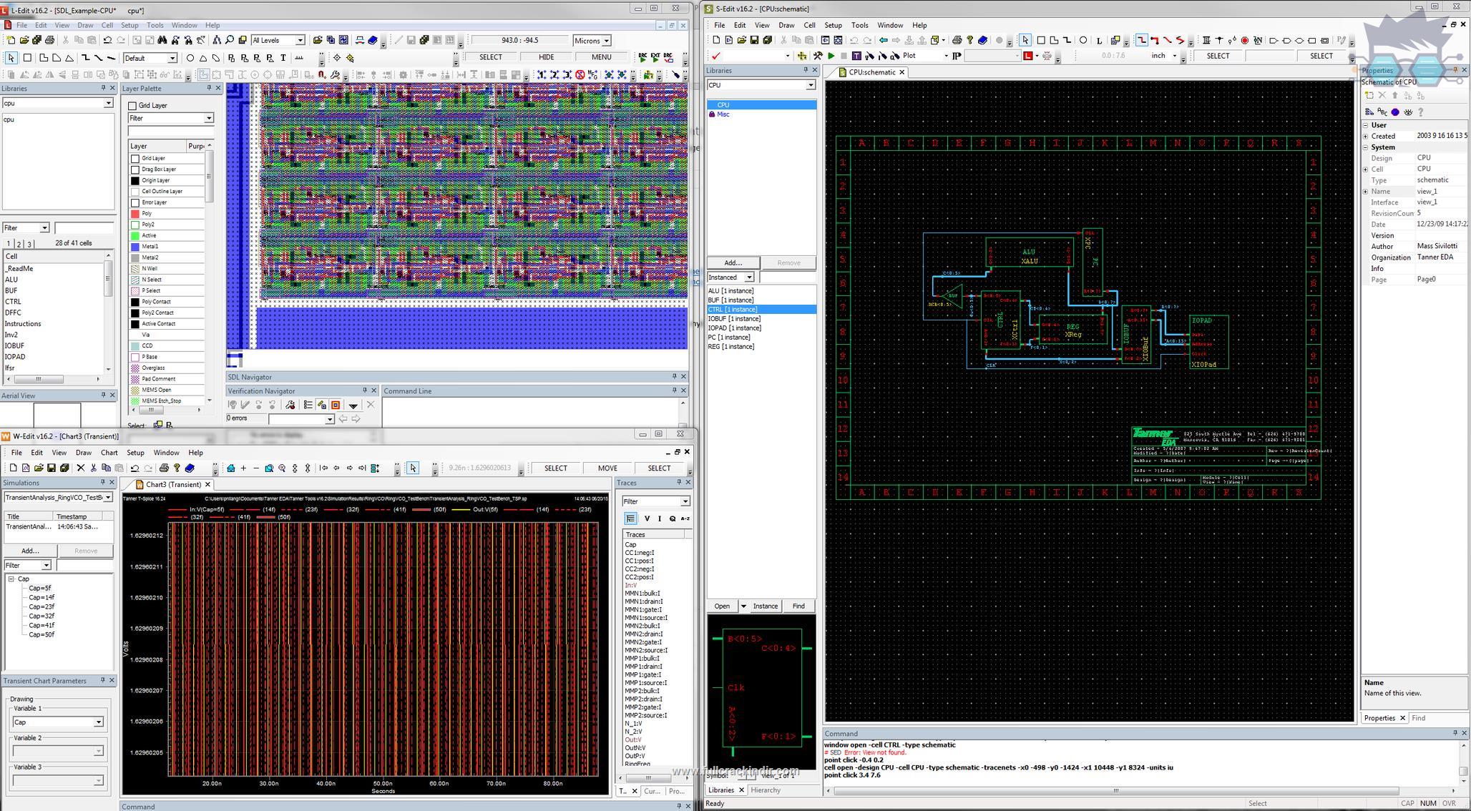Pin the W-Edit Traces panel
This screenshot has width=1471, height=811.
pos(679,483)
